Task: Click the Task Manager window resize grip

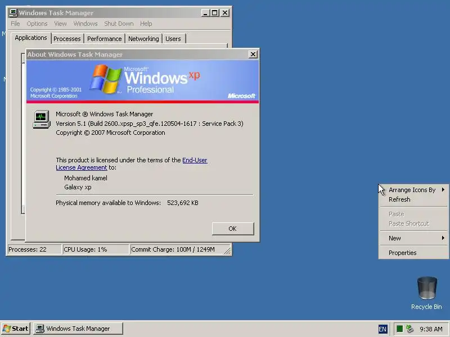Action: 227,251
